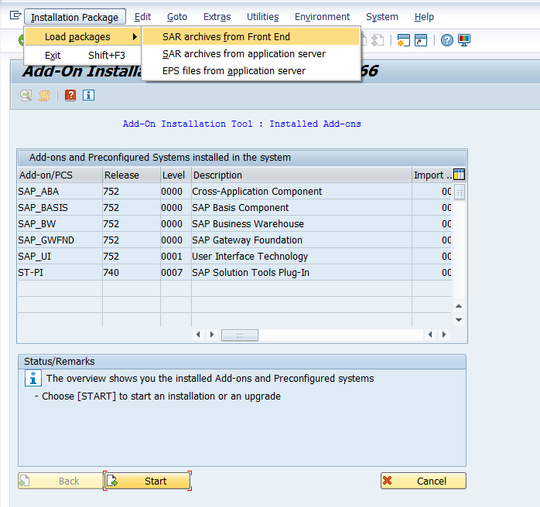
Task: Choose Exit from Installation Package menu
Action: pos(83,55)
